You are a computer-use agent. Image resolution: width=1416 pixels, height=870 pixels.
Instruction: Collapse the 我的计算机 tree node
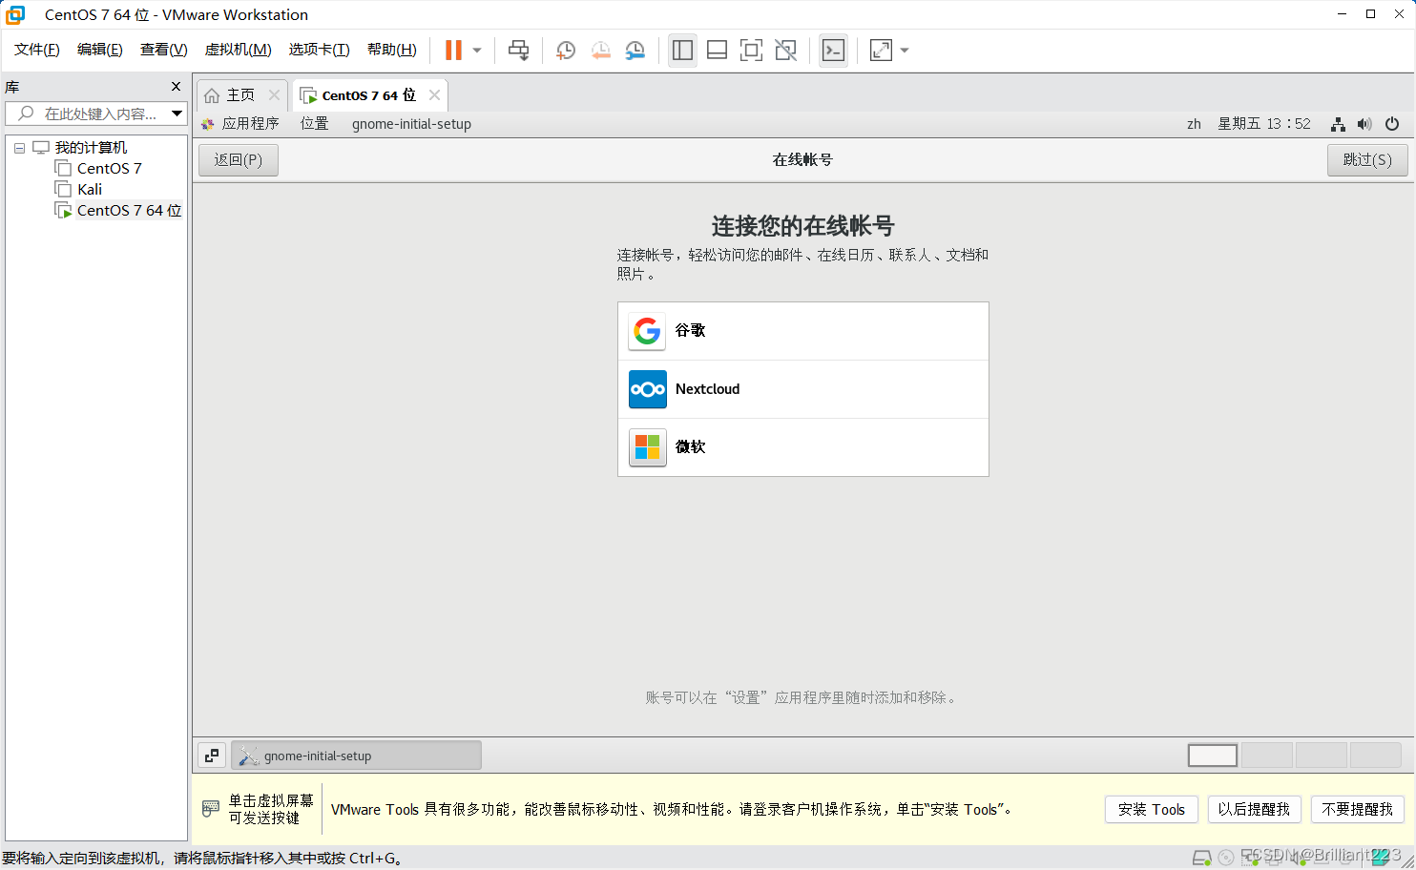click(19, 148)
